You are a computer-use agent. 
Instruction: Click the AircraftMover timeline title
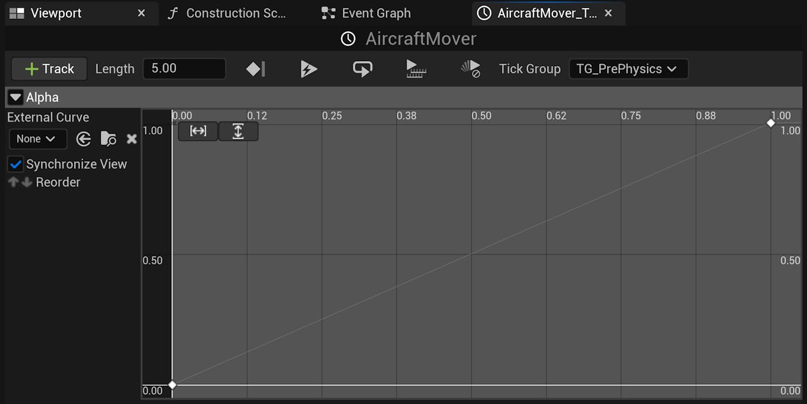click(421, 39)
